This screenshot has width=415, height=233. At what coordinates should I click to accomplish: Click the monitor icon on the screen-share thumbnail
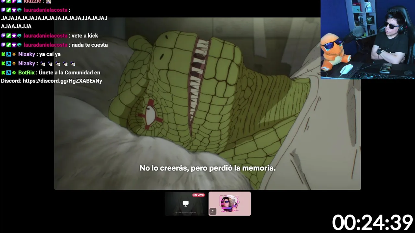coord(185,203)
